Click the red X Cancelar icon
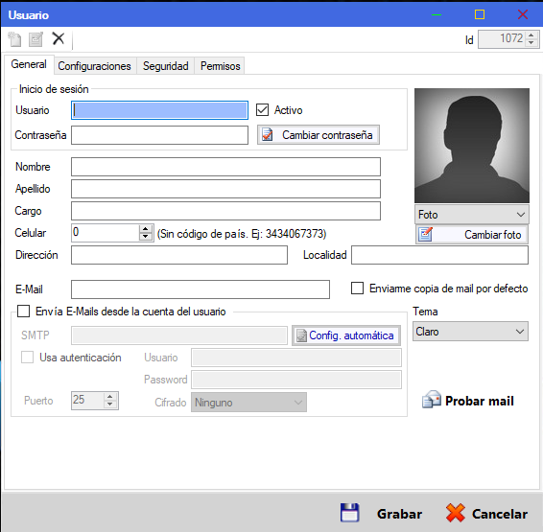Viewport: 543px width, 532px height. (456, 513)
